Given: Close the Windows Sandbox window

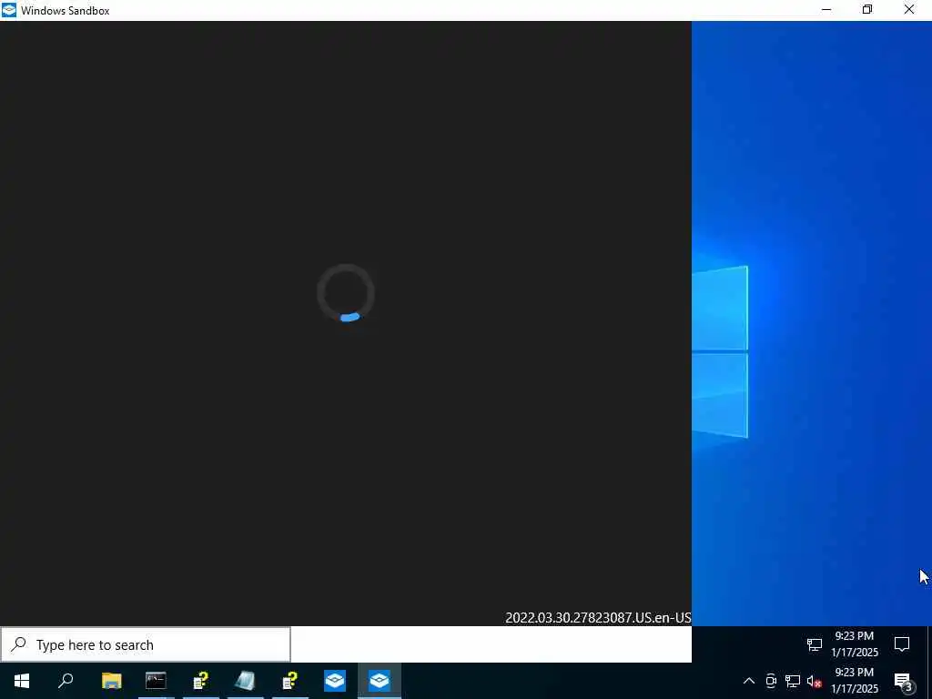Looking at the screenshot, I should [x=909, y=10].
